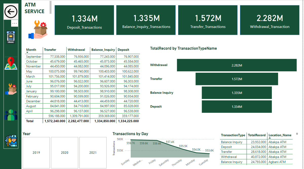Click the 77,338.000 September transfer cell
Viewport: 304px width, 169px height.
[58, 56]
